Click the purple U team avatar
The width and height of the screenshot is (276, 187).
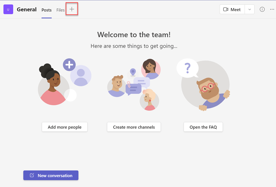(x=8, y=10)
